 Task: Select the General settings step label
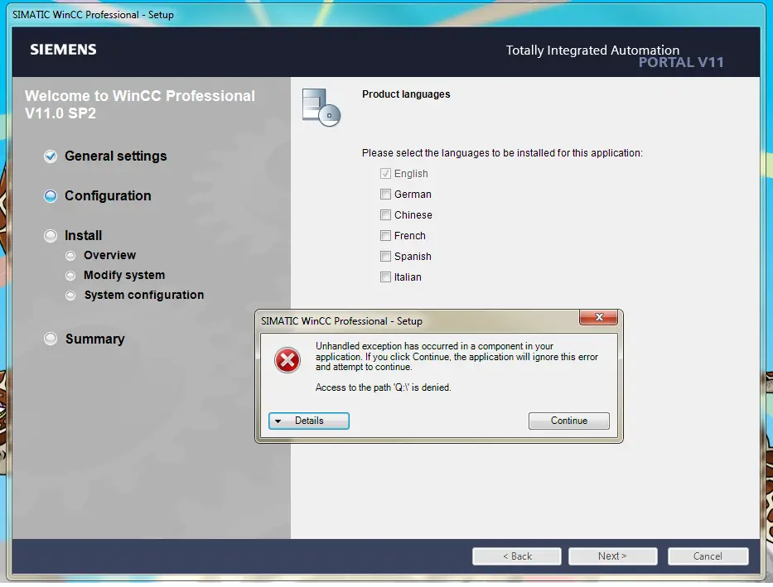(116, 156)
